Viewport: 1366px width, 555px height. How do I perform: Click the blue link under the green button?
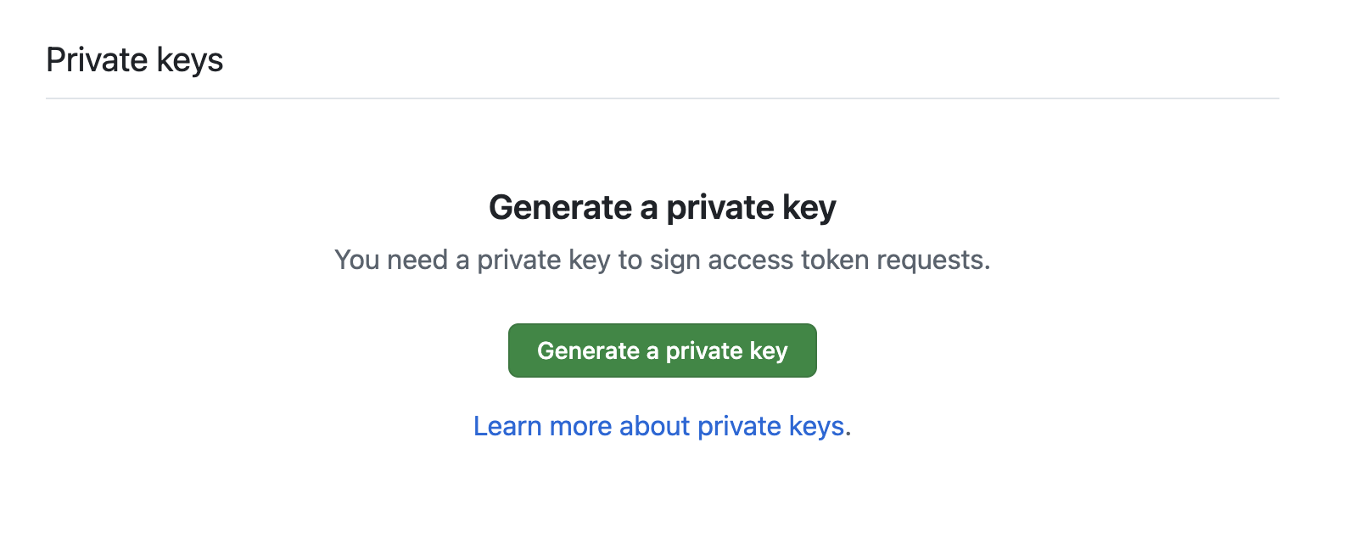click(x=660, y=426)
